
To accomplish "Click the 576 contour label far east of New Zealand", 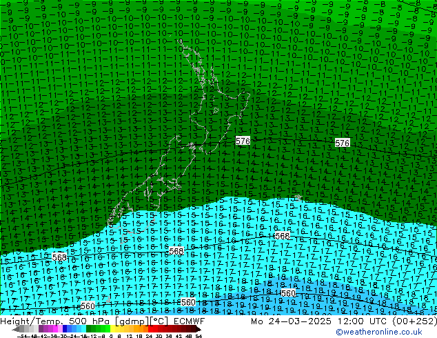I will coord(343,143).
